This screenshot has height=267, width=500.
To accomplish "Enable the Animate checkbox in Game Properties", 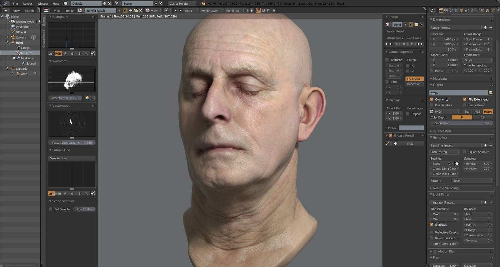I will [387, 60].
